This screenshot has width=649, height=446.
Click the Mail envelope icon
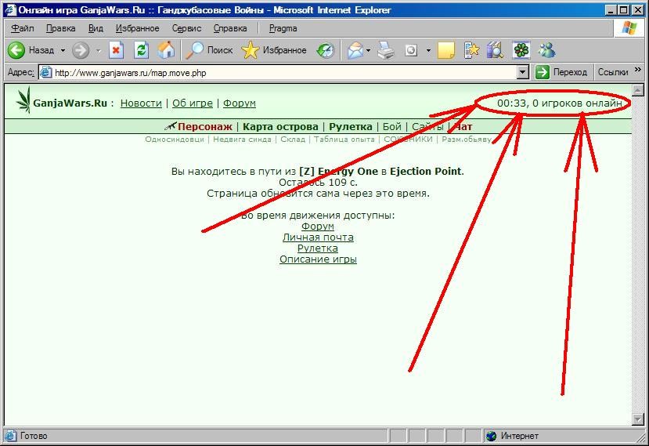355,51
